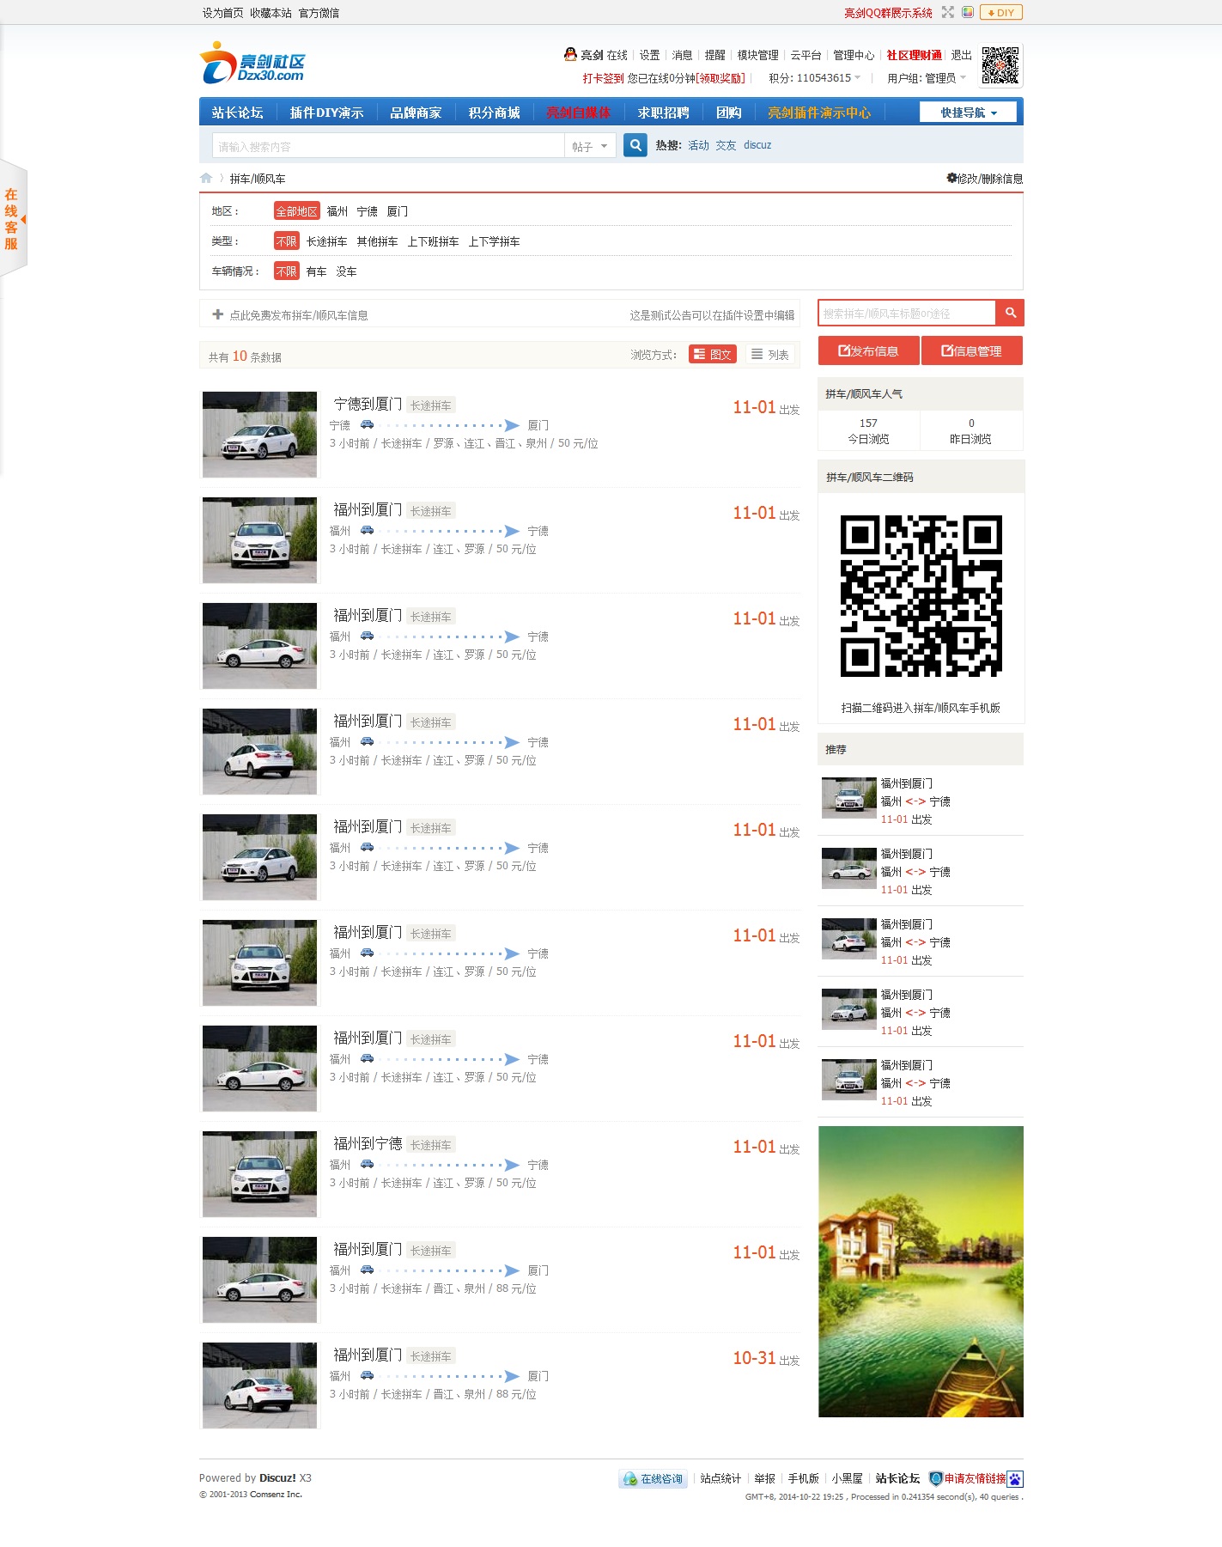Click the 设为首页 link
The image size is (1222, 1547).
point(223,13)
